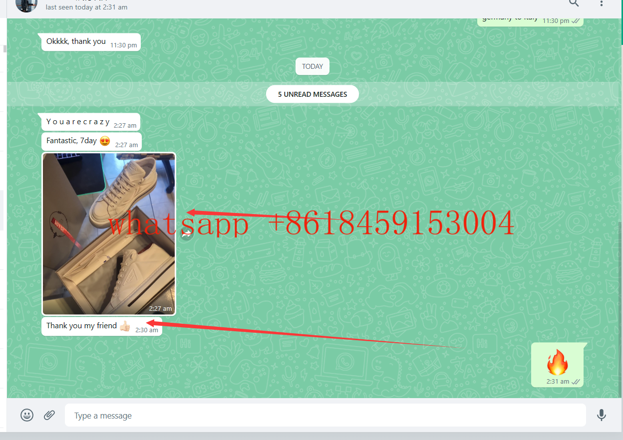
Task: Open the emoji picker
Action: click(27, 415)
